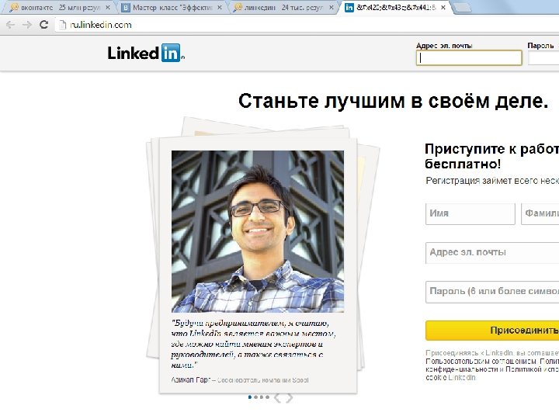Click the Присоединиться yellow button
The width and height of the screenshot is (559, 419).
coord(492,331)
